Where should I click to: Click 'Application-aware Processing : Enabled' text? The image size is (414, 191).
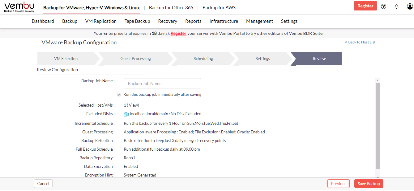pos(158,132)
